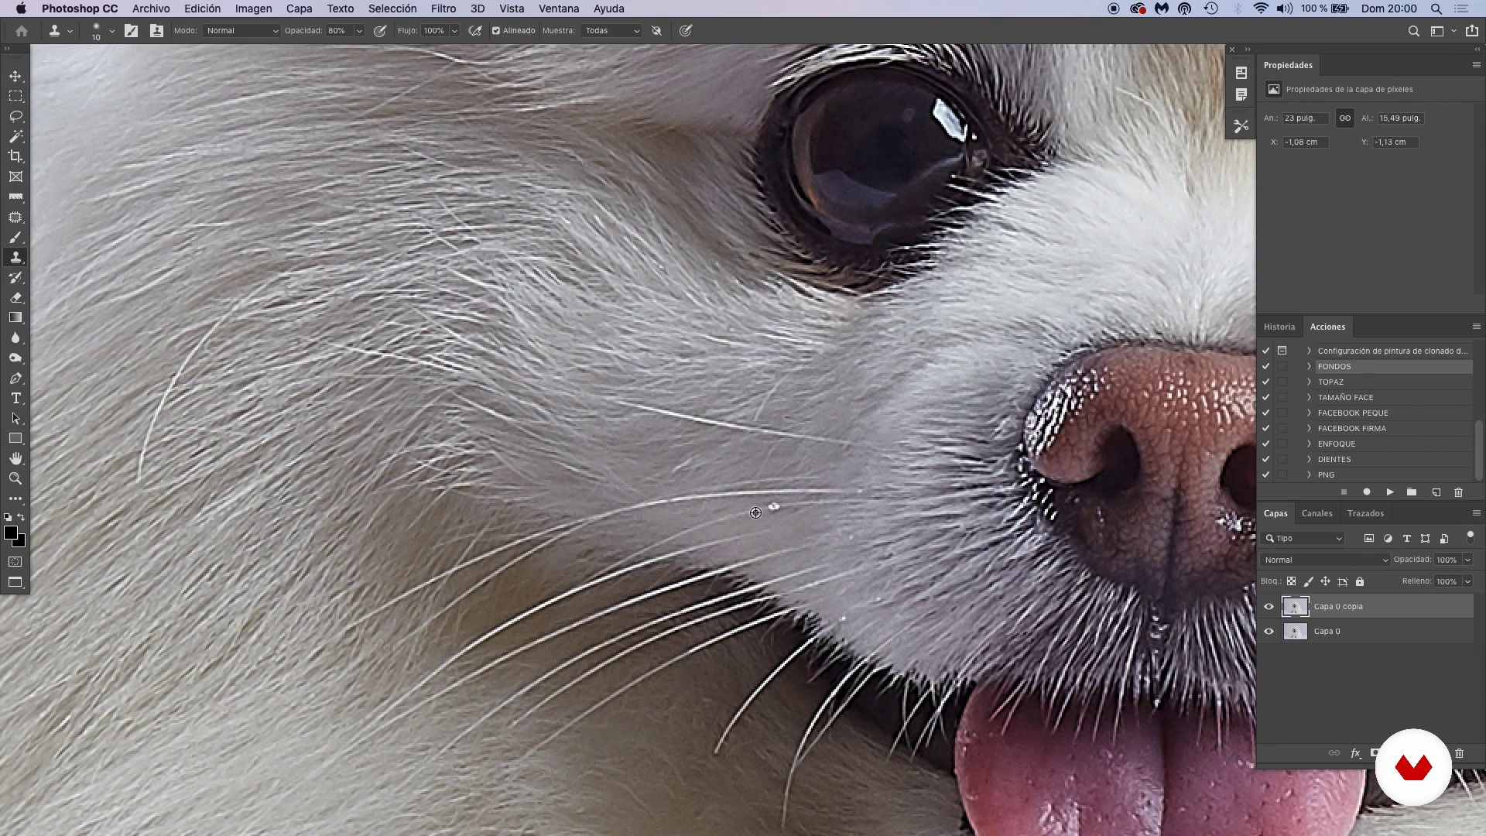Open the Filtro menu
Screen dimensions: 1486x836
tap(443, 9)
